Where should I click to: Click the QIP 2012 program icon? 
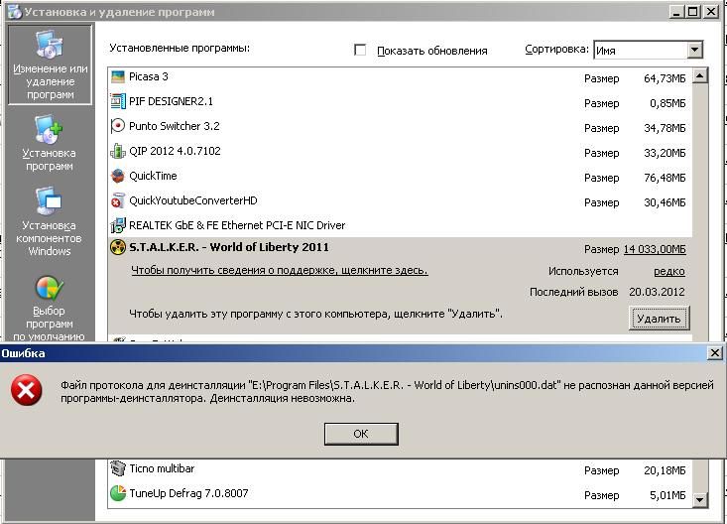click(118, 151)
